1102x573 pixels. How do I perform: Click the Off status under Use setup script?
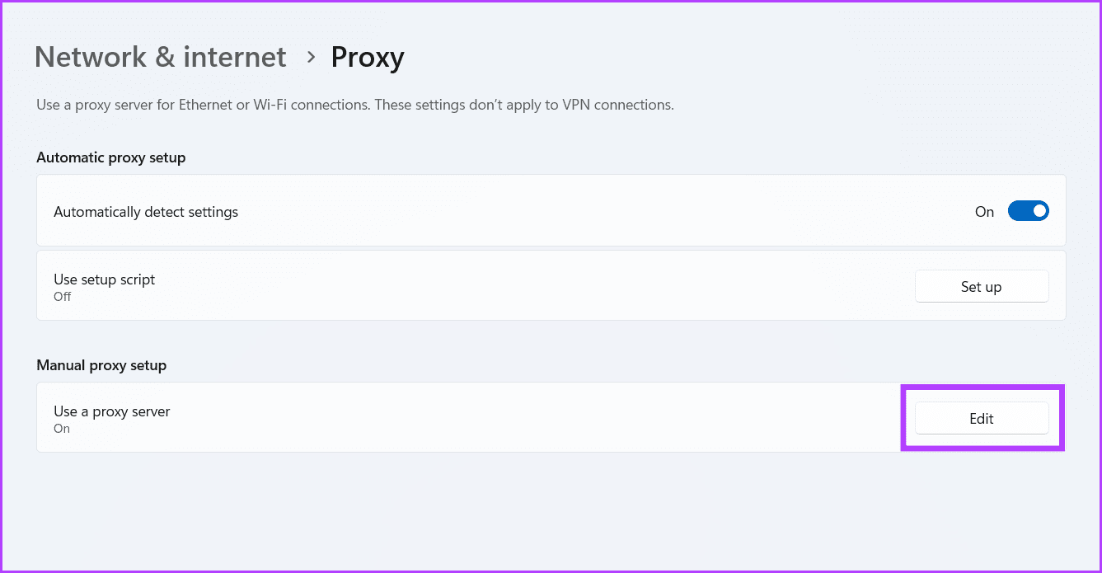pyautogui.click(x=62, y=296)
